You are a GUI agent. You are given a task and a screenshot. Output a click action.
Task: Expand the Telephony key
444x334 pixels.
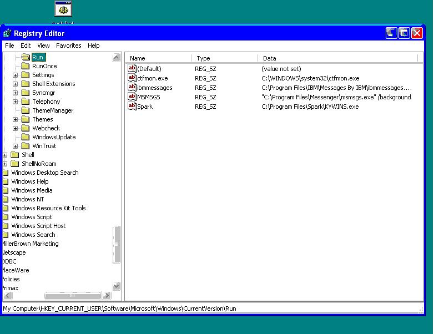tap(16, 102)
